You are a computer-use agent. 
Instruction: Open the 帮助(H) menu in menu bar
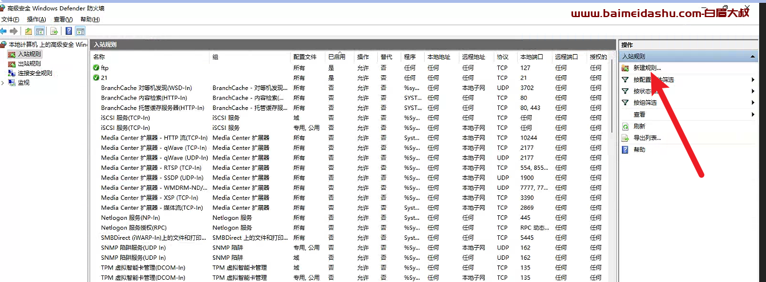coord(90,19)
